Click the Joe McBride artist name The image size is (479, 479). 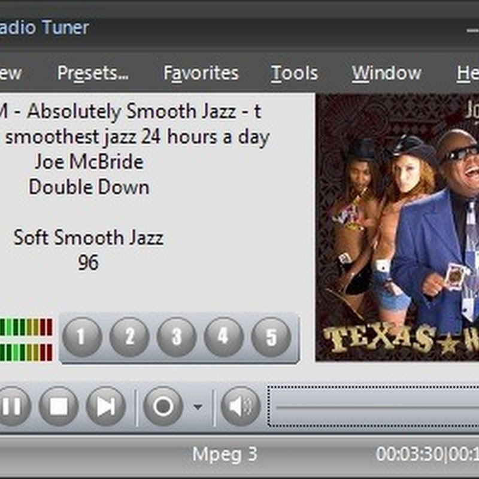[89, 162]
